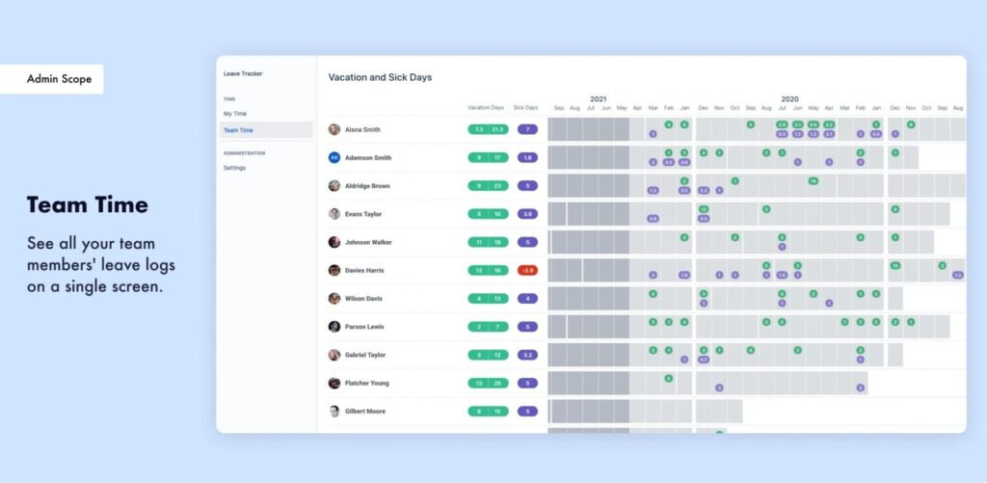Viewport: 987px width, 483px height.
Task: Select Gilbert Moore's avatar
Action: [334, 411]
